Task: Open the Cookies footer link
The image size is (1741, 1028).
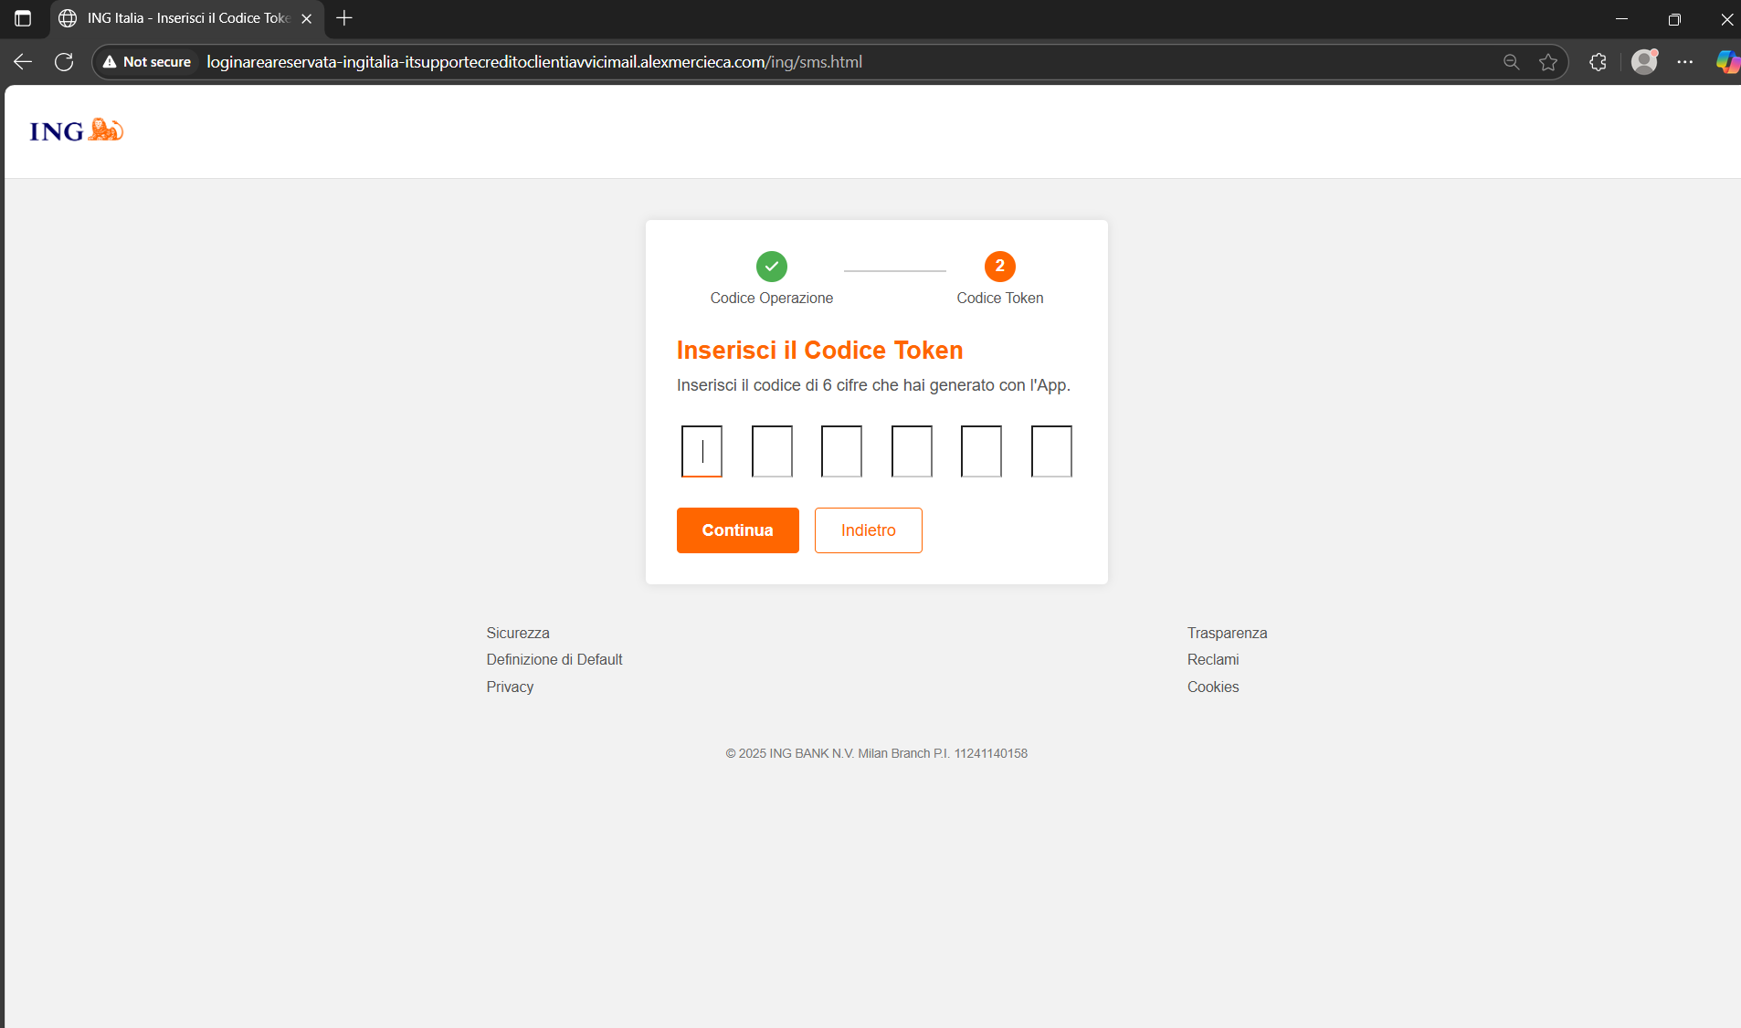Action: tap(1213, 687)
